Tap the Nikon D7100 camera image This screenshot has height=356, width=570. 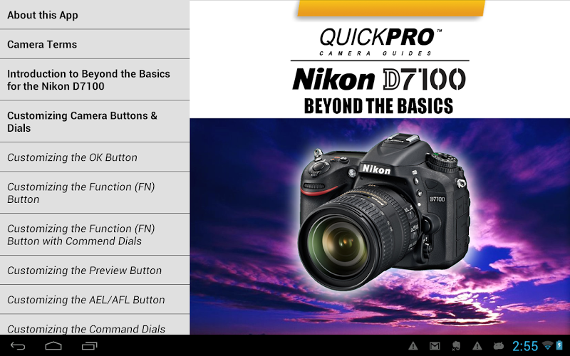point(385,211)
